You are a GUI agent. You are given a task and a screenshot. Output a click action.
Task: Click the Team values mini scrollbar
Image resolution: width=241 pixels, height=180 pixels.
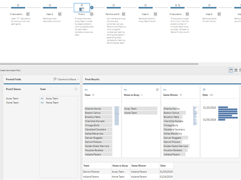coord(117,115)
